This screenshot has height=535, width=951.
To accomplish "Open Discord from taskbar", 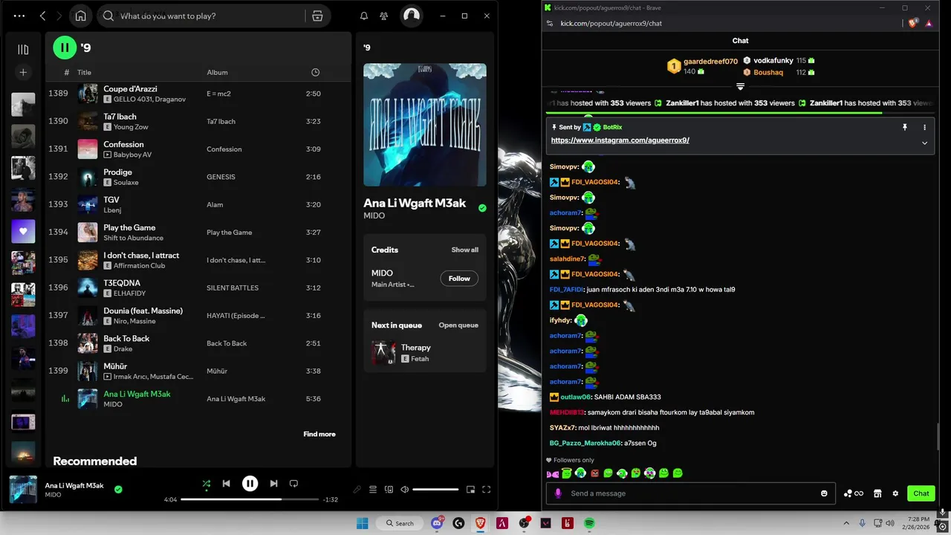I will (x=437, y=523).
